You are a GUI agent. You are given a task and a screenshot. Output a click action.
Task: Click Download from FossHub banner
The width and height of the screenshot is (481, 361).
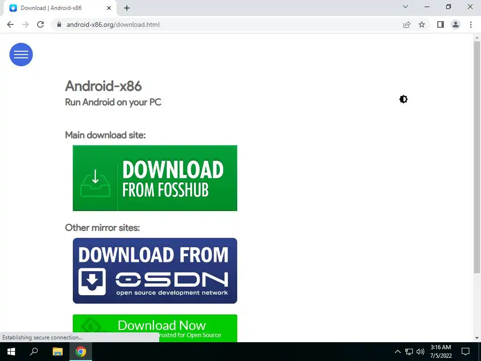coord(155,178)
